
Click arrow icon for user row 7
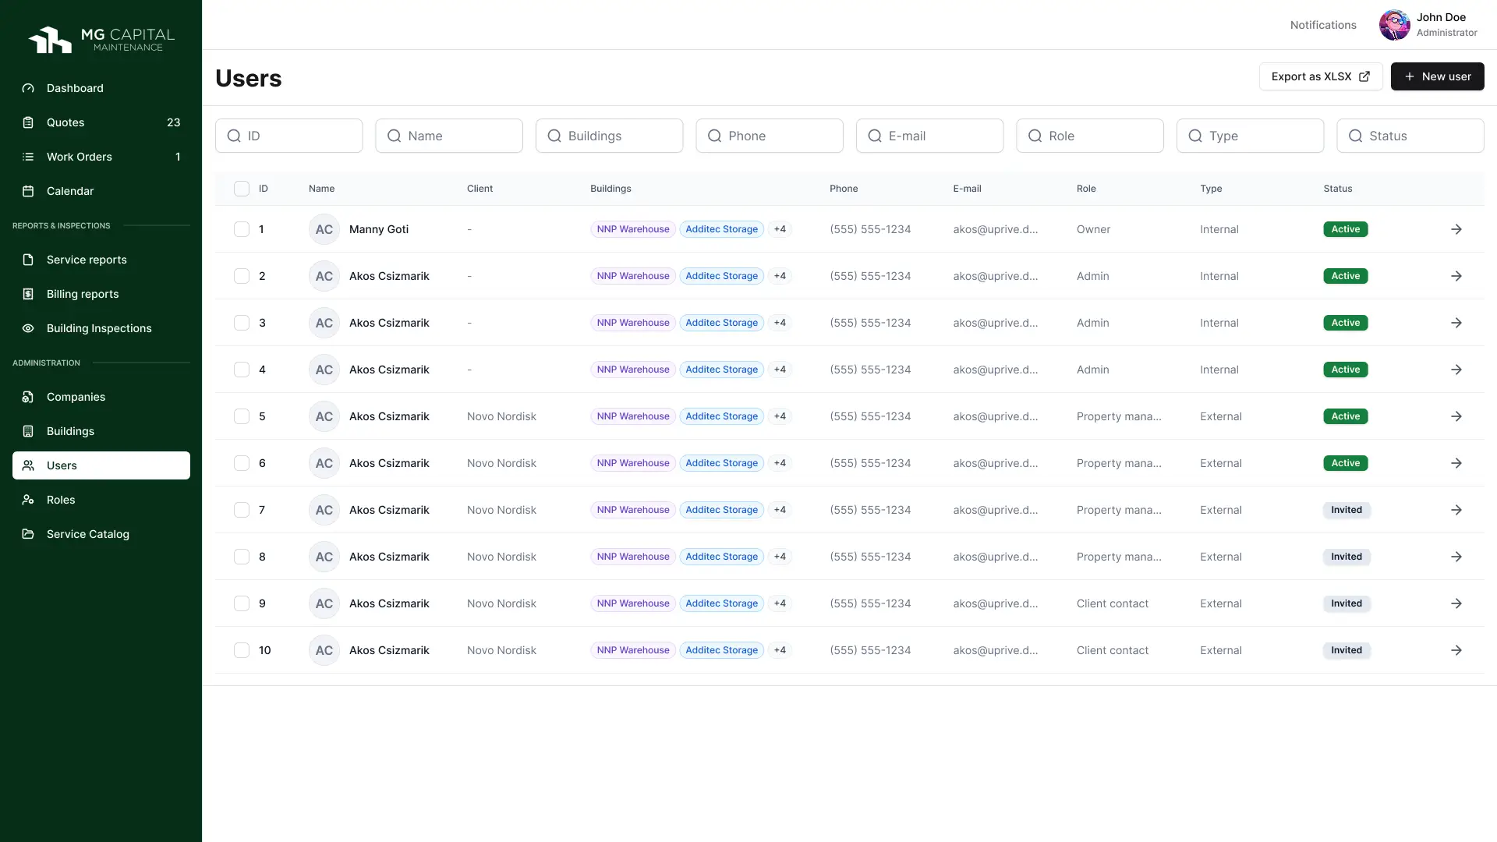click(x=1456, y=510)
